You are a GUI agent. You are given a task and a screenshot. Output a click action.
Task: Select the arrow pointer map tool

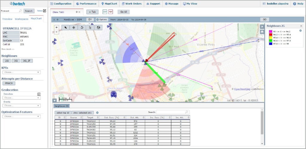[65, 27]
